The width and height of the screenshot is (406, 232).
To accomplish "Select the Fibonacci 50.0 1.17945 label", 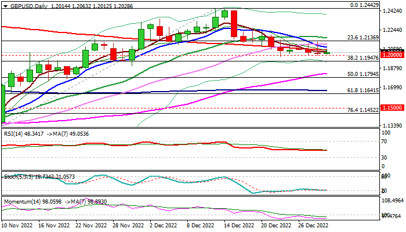I will point(362,74).
